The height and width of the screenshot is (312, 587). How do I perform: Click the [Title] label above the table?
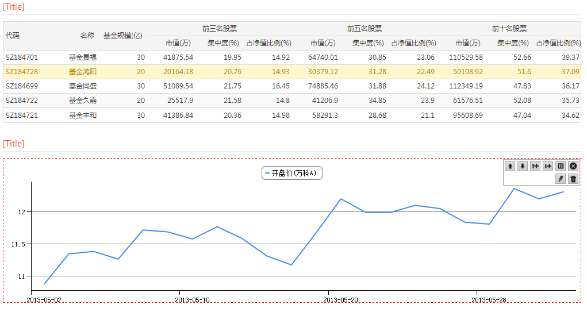point(14,7)
